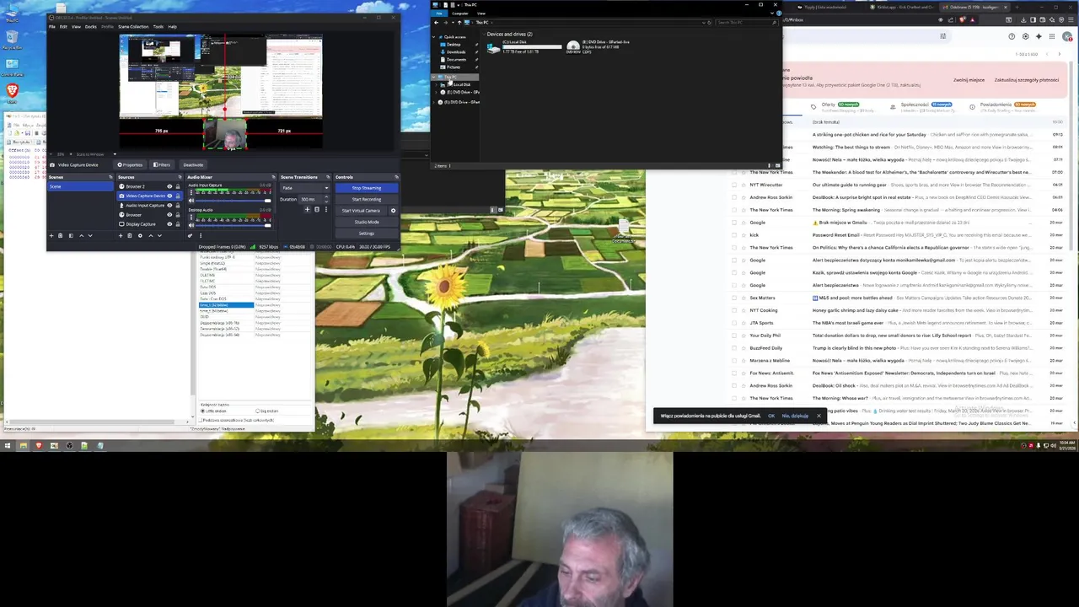Viewport: 1079px width, 607px height.
Task: Open Gemini sparkle icon in Gmail header
Action: (1039, 36)
